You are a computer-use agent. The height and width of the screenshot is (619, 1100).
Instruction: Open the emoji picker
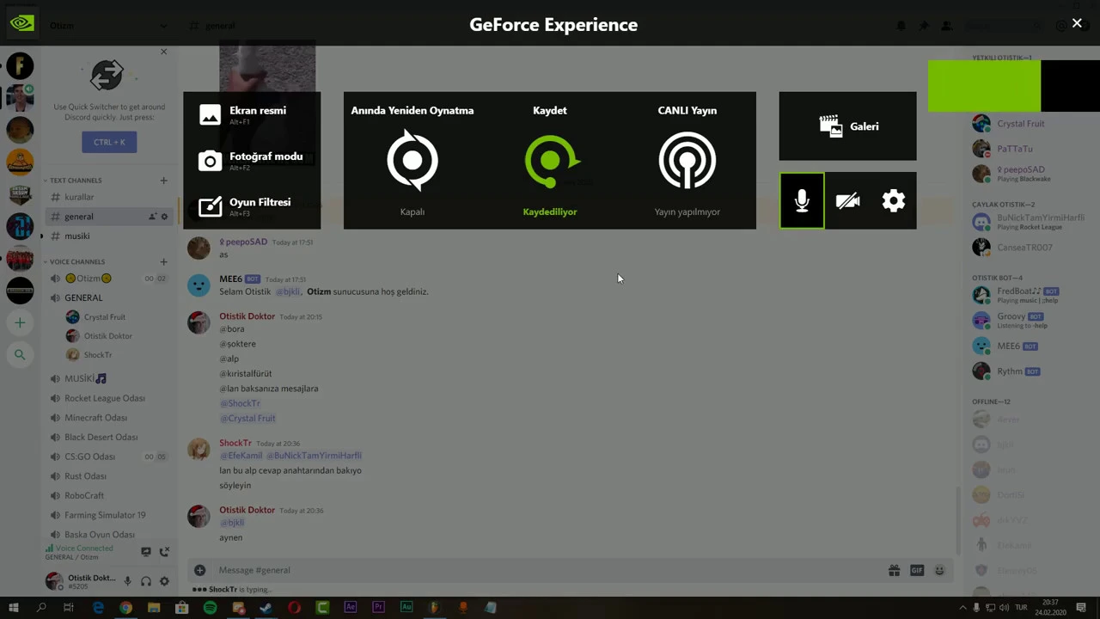point(939,570)
